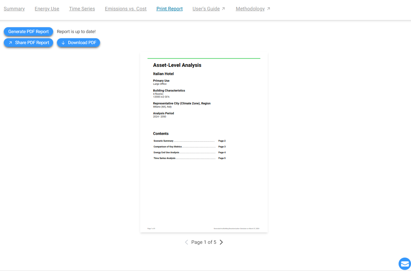Click arrow icon in Share PDF Report
This screenshot has width=411, height=271.
coord(10,43)
